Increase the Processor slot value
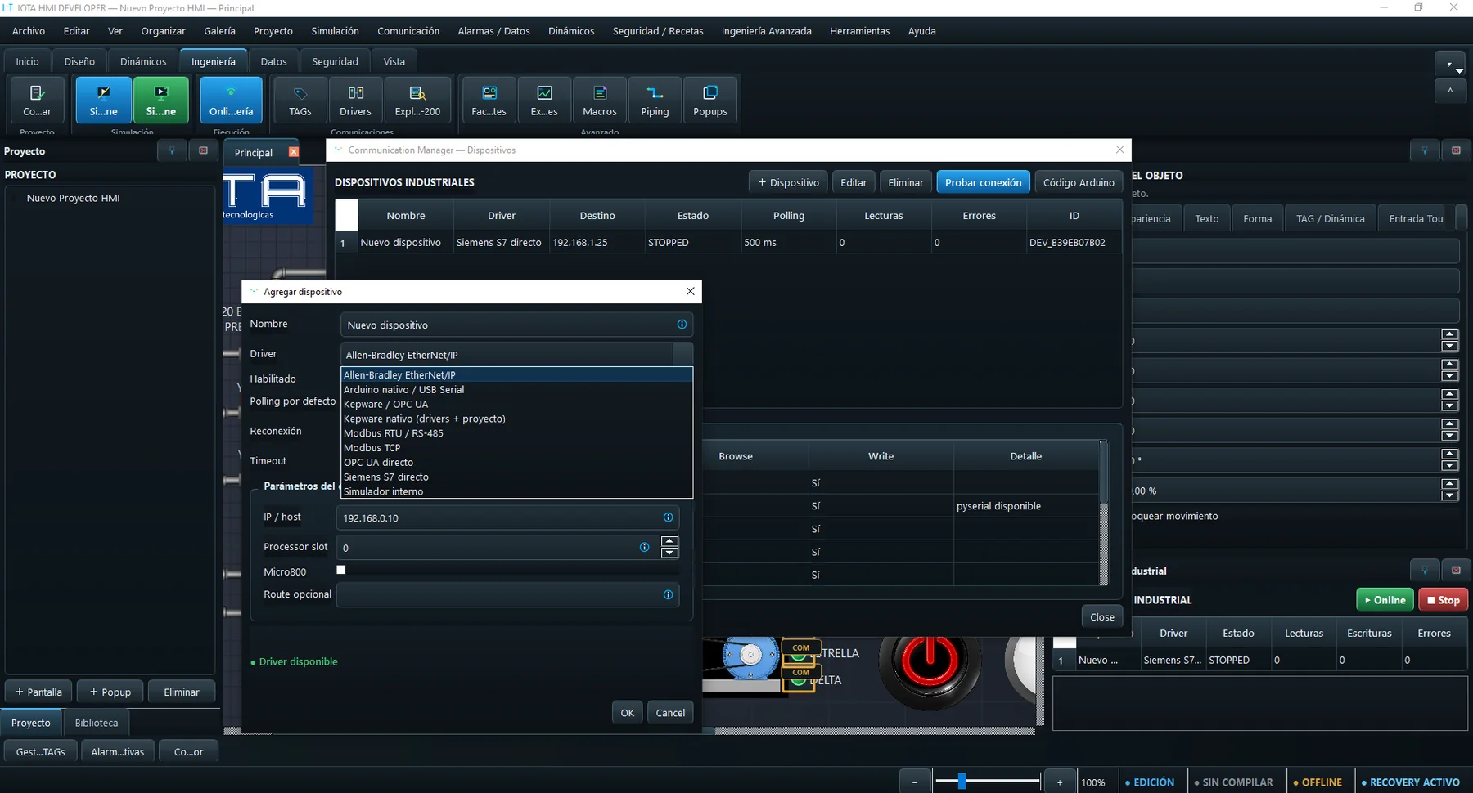Viewport: 1473px width, 793px height. 669,541
